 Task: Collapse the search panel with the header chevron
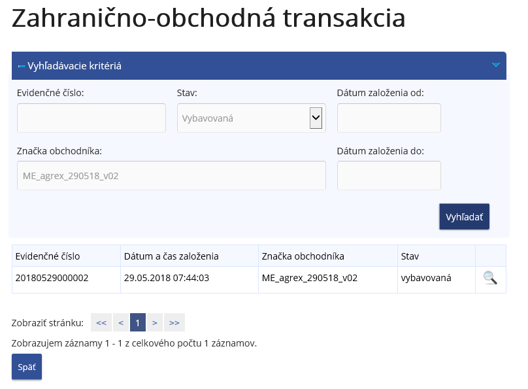495,65
